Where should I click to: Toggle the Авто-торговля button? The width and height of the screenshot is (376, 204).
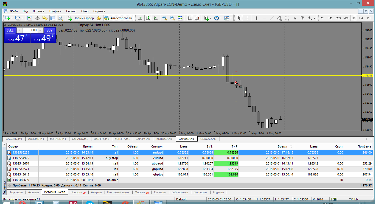118,18
